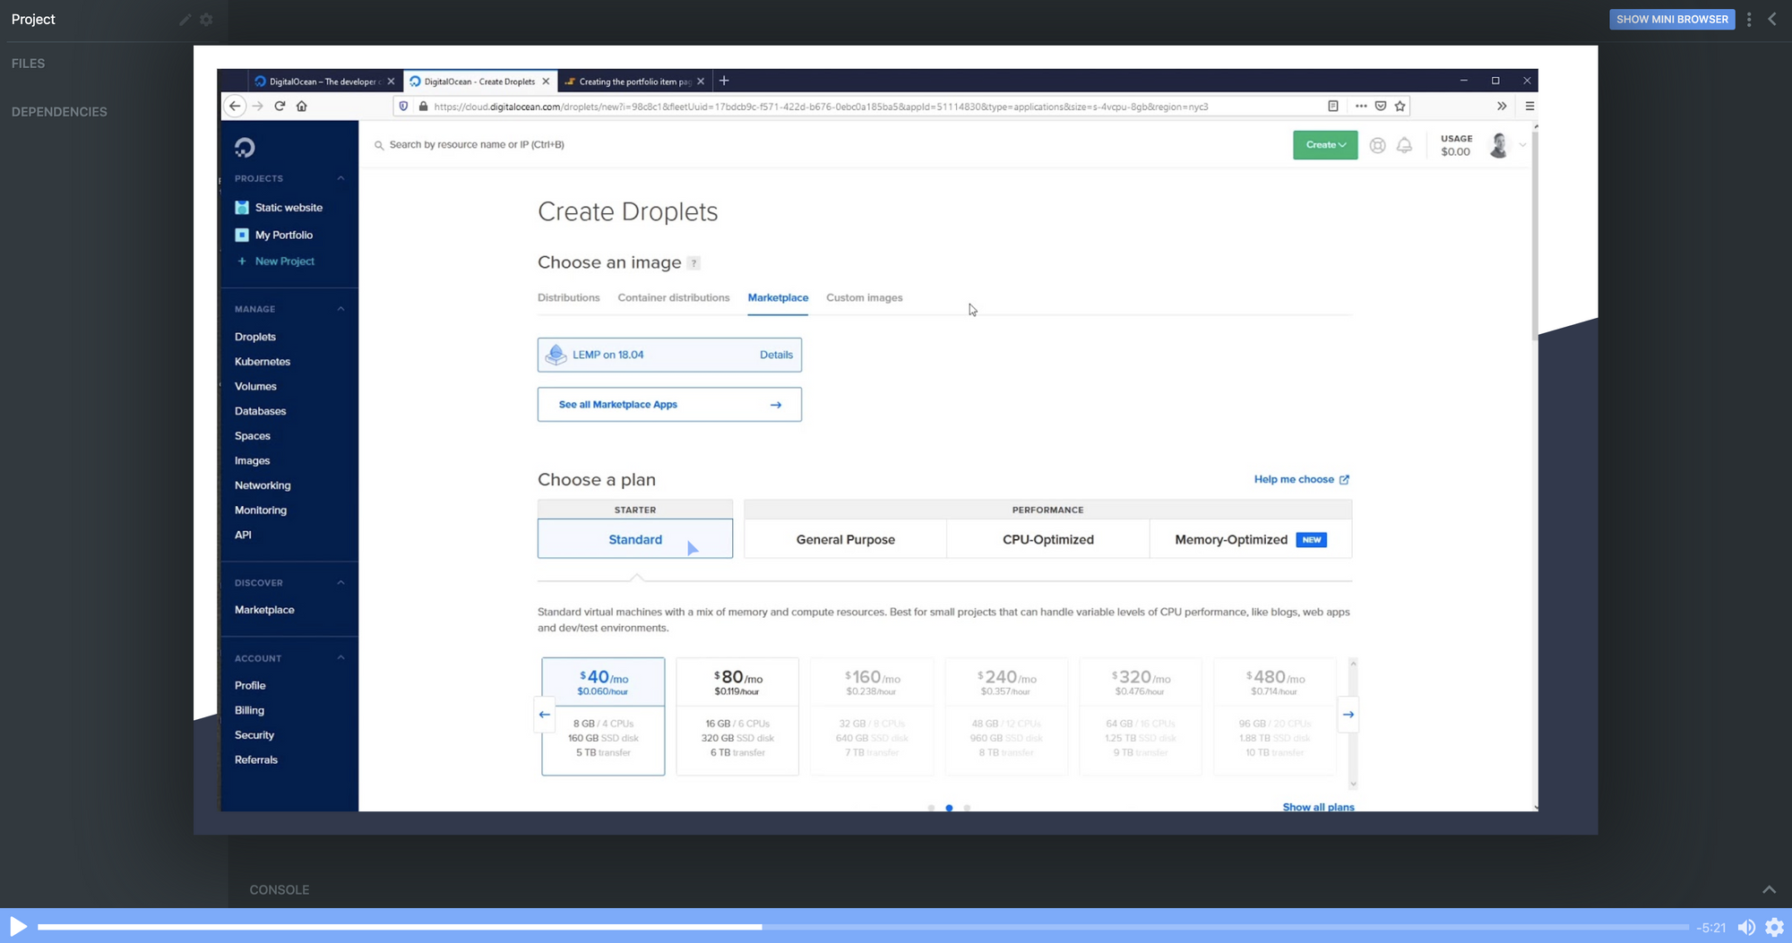Open the support lifebuoy icon
This screenshot has width=1792, height=943.
1377,145
